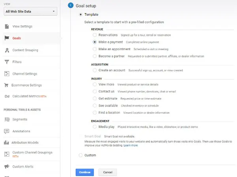Choose the Contact us template
Image resolution: width=237 pixels, height=177 pixels.
95,91
